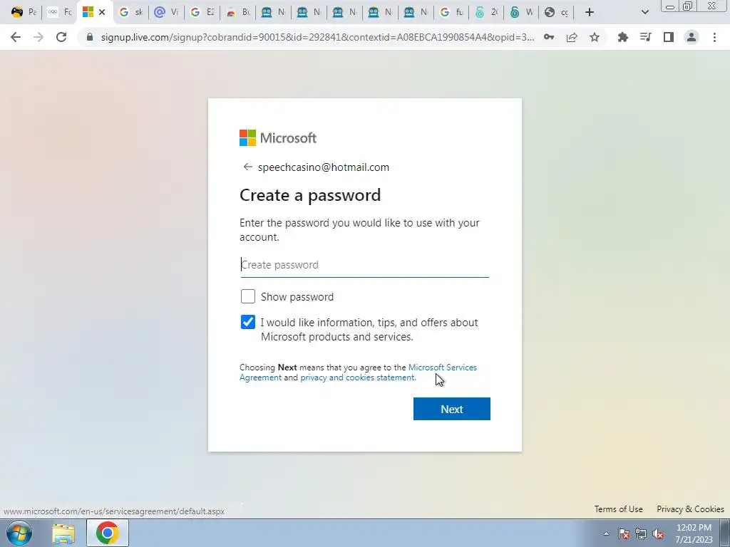Open taskbar clock showing 12:02 PM
Viewport: 730px width, 547px height.
(x=694, y=533)
